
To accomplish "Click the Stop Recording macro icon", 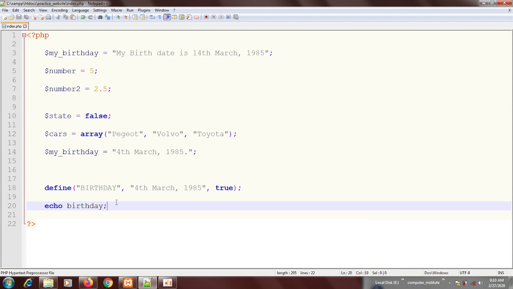I will click(214, 17).
